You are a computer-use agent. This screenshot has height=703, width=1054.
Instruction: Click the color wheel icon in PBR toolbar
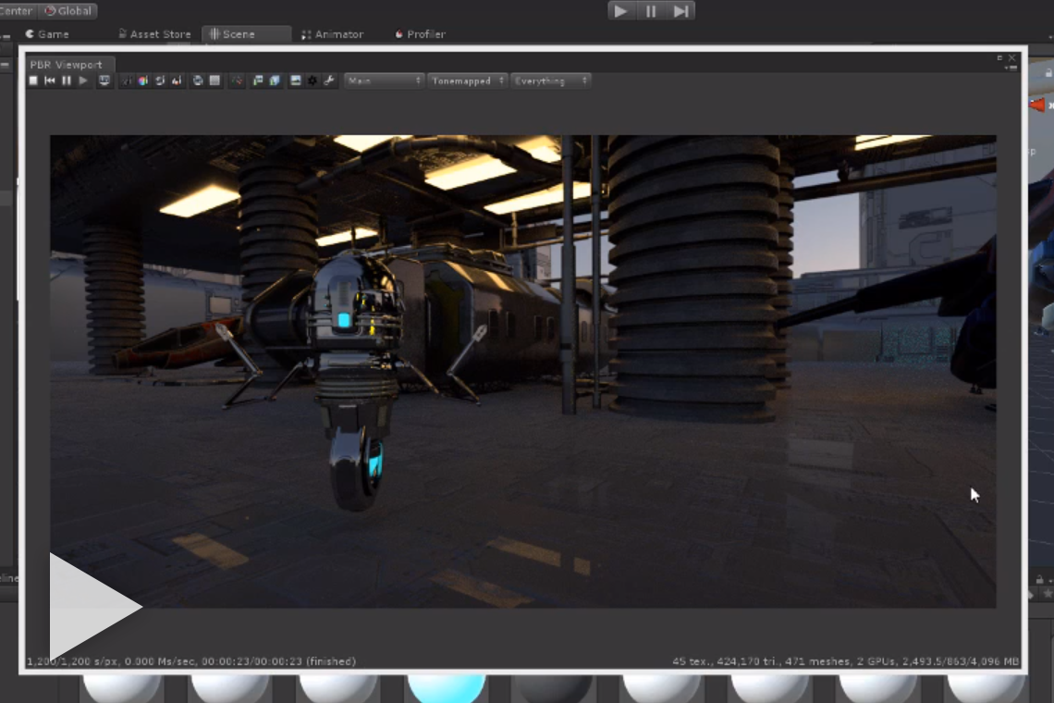click(x=143, y=80)
